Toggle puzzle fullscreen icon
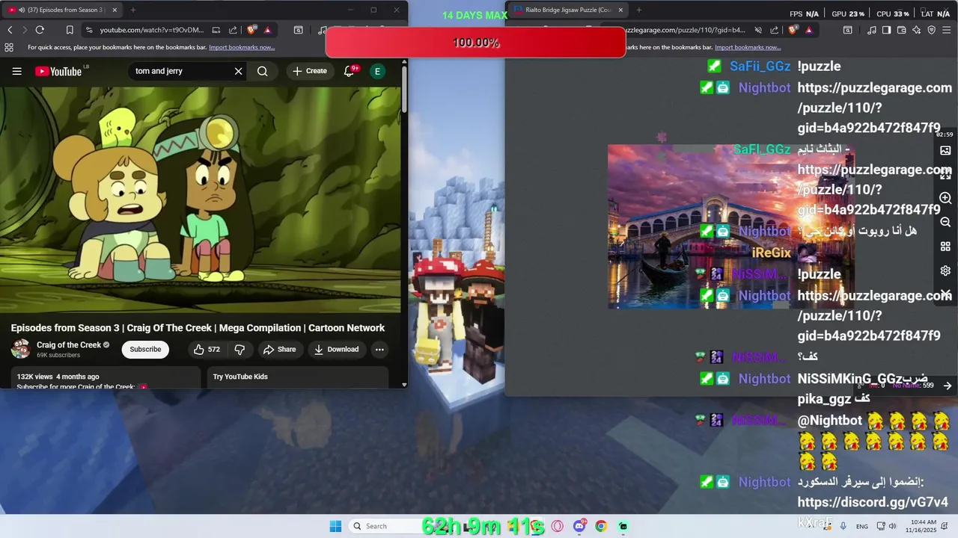Screen dimensions: 958x538 tap(945, 174)
